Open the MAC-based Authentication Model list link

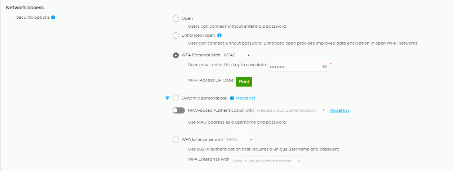[x=339, y=111]
